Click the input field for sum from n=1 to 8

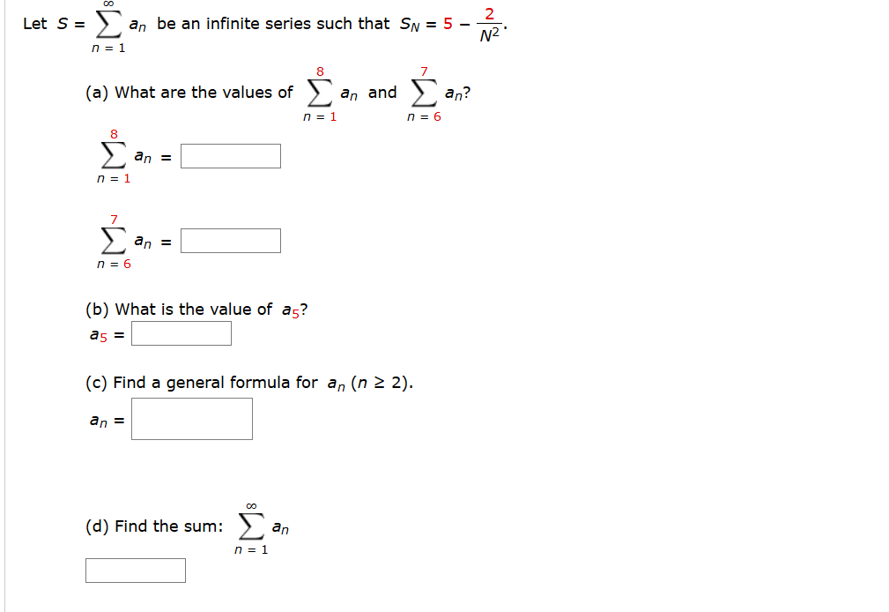(229, 155)
